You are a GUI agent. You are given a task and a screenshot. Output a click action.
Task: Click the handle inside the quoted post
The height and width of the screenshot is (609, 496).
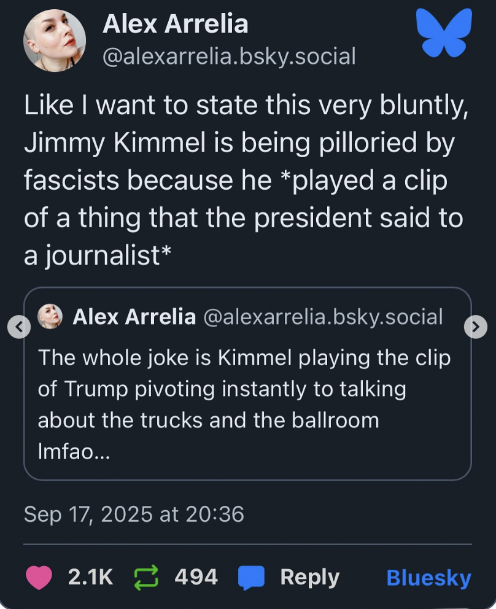tap(322, 317)
